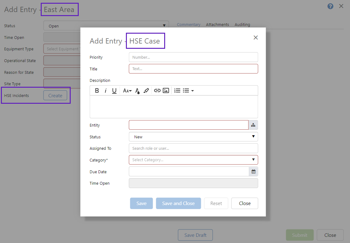
Task: Open the entity hierarchy picker icon
Action: point(253,125)
